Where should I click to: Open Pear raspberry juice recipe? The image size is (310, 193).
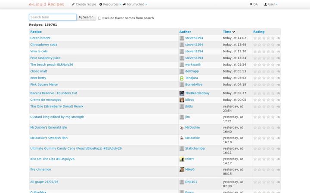pos(45,58)
